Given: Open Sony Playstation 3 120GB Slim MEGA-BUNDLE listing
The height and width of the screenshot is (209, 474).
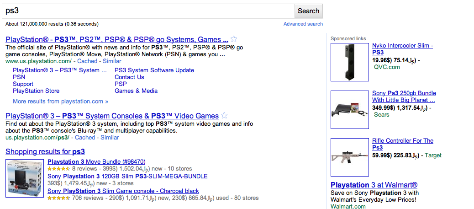Looking at the screenshot, I should (x=127, y=176).
